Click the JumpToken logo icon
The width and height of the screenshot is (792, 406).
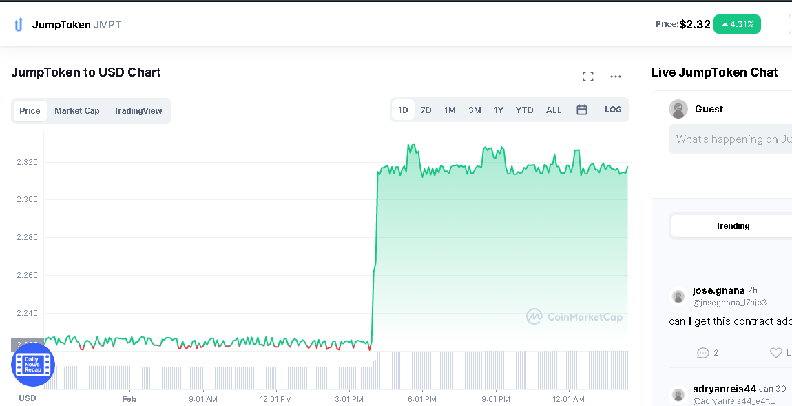tap(19, 24)
